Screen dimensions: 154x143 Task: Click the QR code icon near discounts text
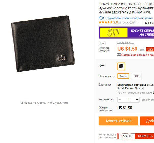tap(119, 55)
